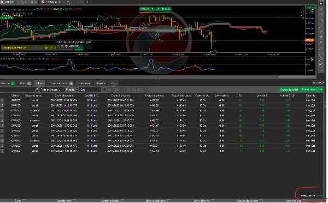The width and height of the screenshot is (328, 203).
Task: Click Margine disponibile in bottom status bar
Action: (156, 201)
